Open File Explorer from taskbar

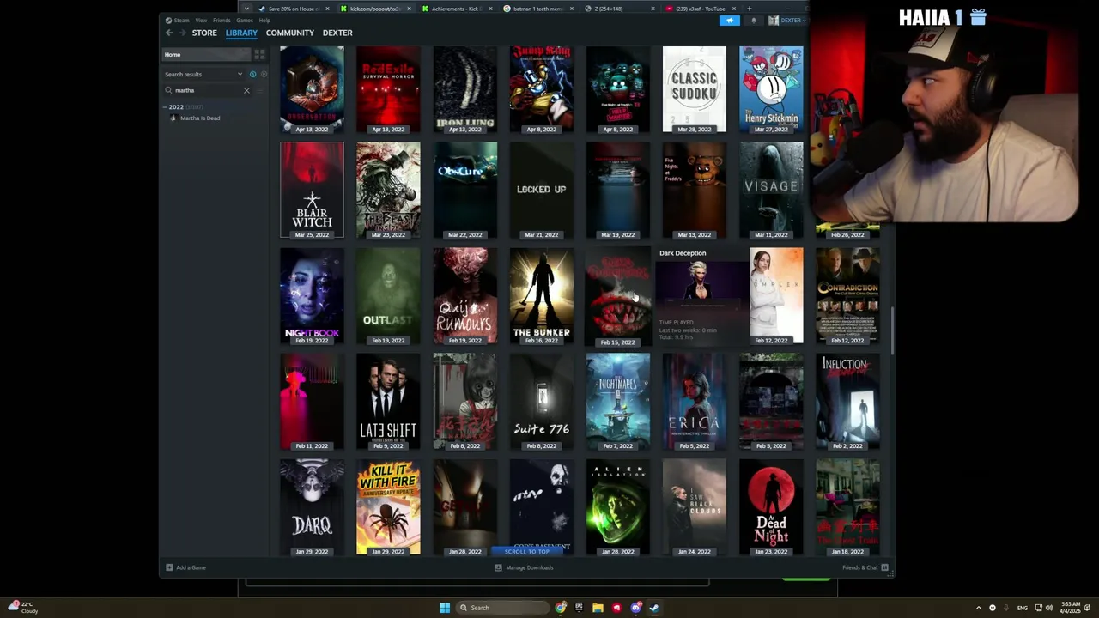tap(598, 608)
